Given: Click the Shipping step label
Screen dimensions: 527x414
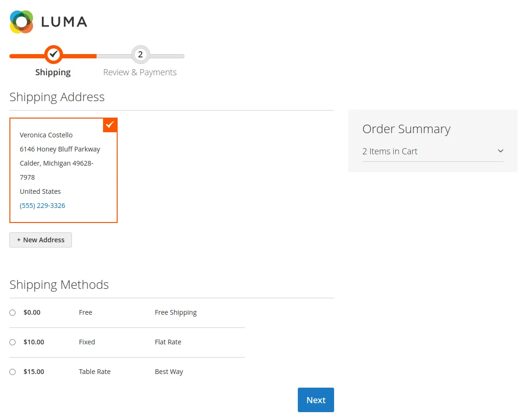Looking at the screenshot, I should coord(53,72).
